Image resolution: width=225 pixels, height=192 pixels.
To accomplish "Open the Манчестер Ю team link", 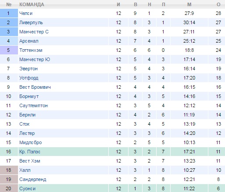I will coord(35,59).
